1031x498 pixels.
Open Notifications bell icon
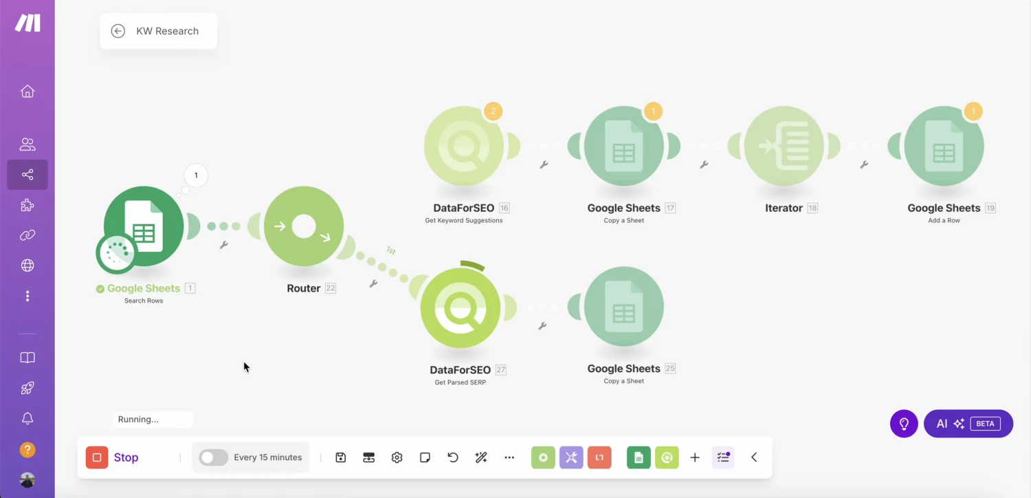tap(27, 418)
